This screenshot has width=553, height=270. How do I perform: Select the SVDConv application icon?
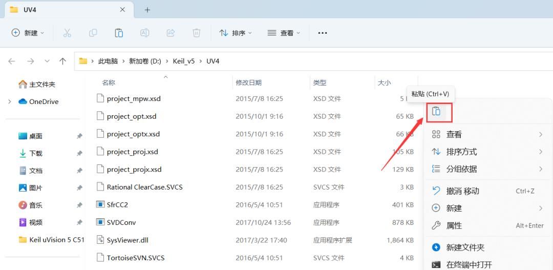[x=100, y=222]
